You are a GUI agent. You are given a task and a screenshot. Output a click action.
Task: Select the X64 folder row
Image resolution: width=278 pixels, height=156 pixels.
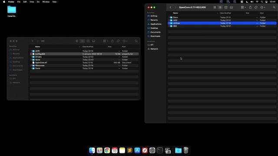tap(222, 26)
